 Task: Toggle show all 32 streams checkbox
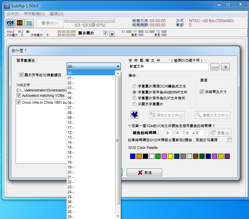coord(21,75)
